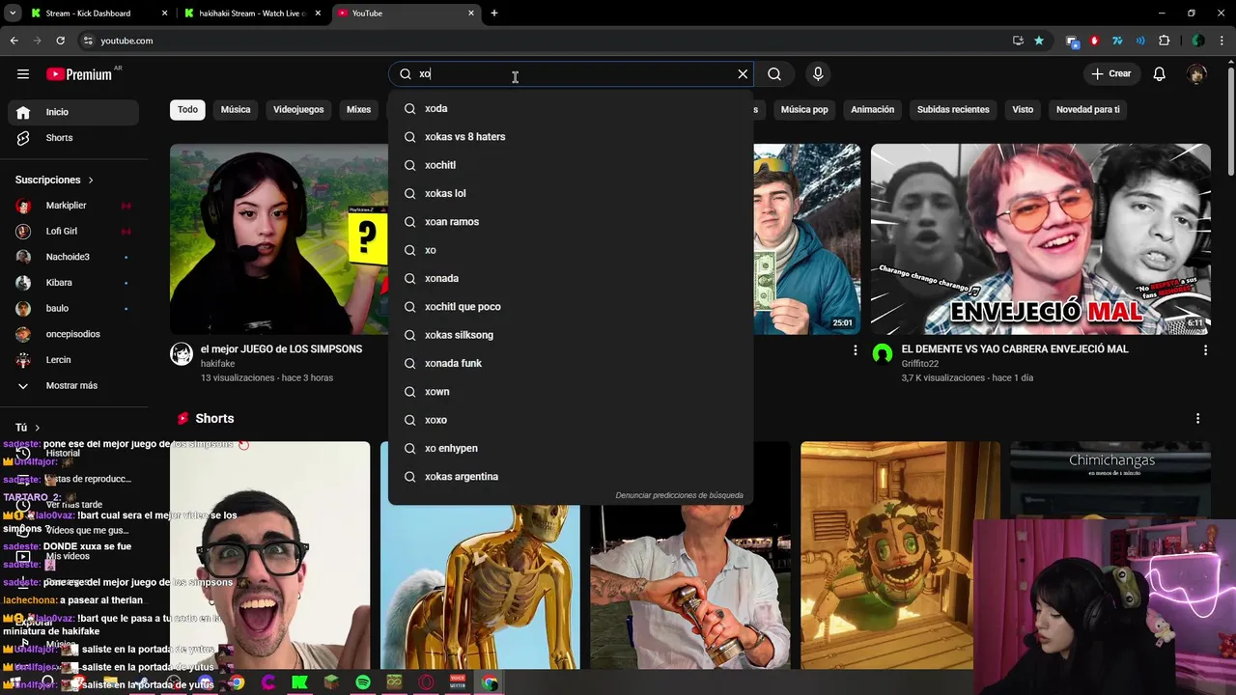Choose 'xokas argentina' suggestion

point(570,477)
